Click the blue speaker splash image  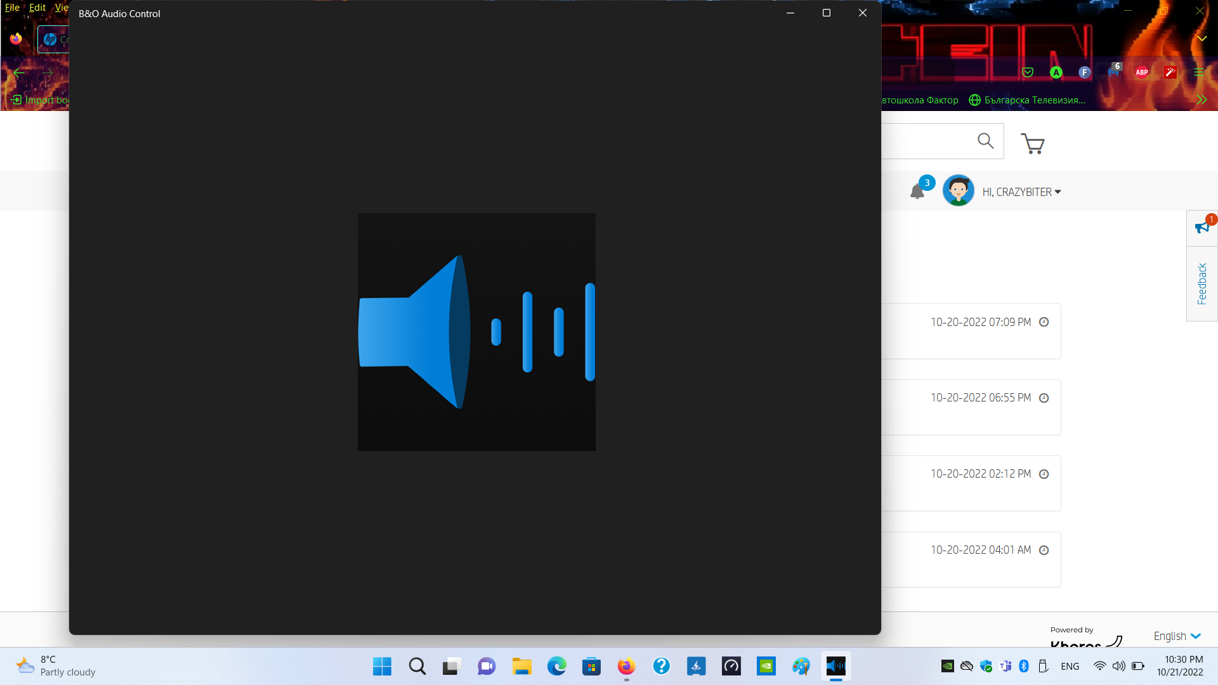coord(476,332)
